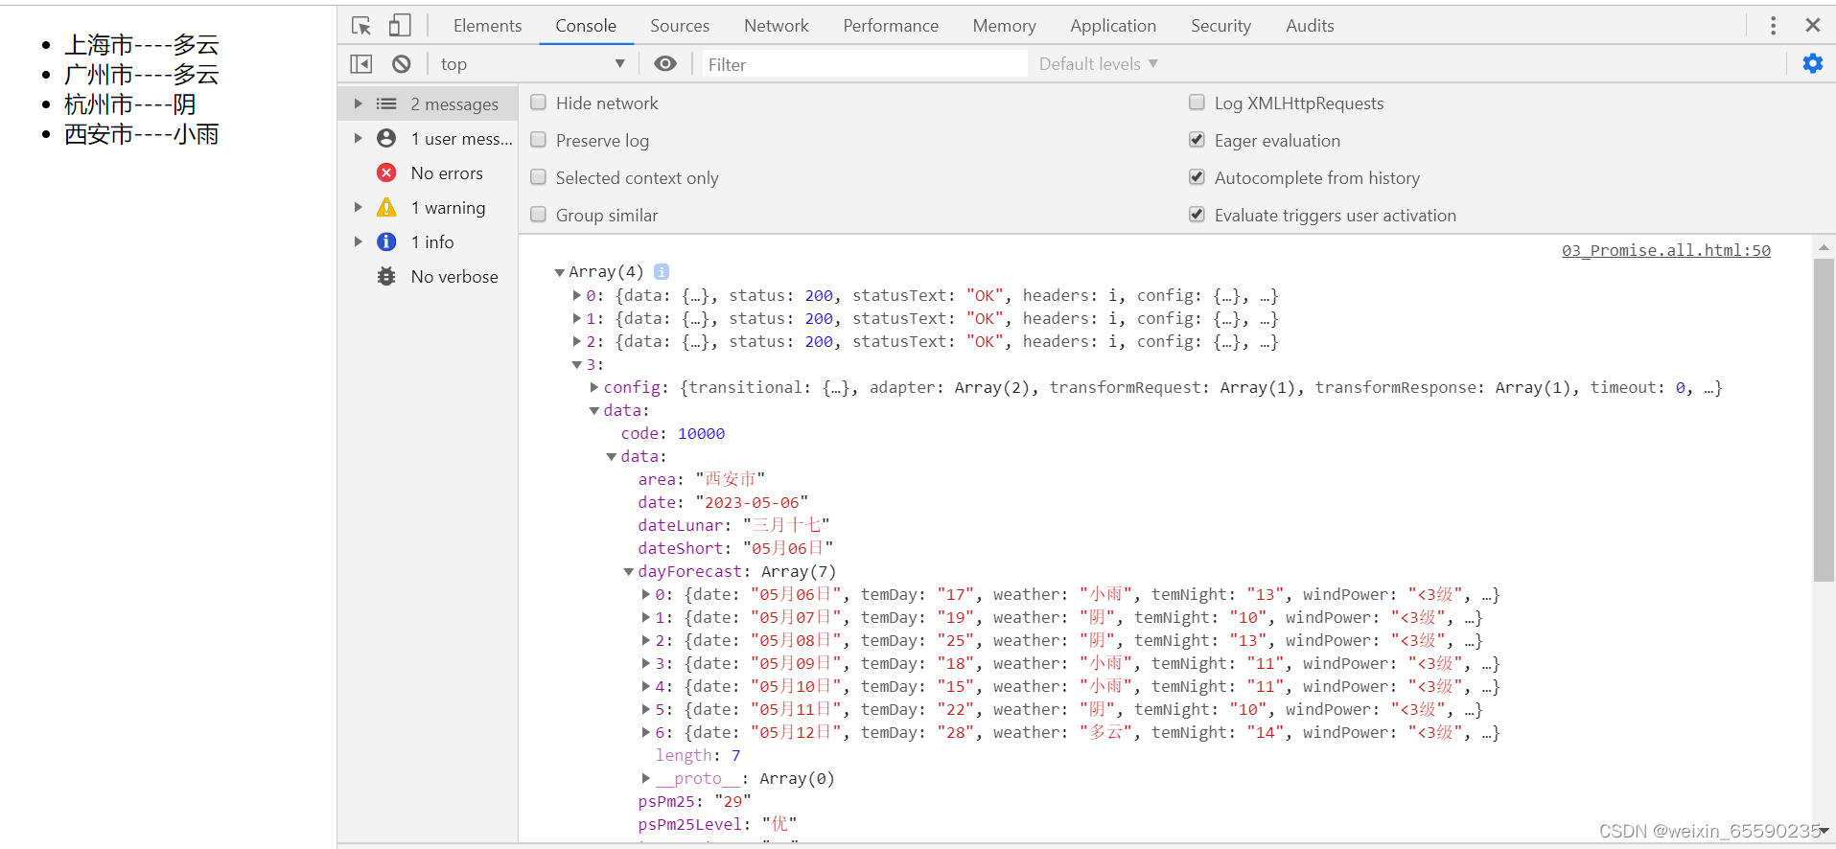The height and width of the screenshot is (849, 1836).
Task: Select the 上海市----多云 list item
Action: [142, 44]
